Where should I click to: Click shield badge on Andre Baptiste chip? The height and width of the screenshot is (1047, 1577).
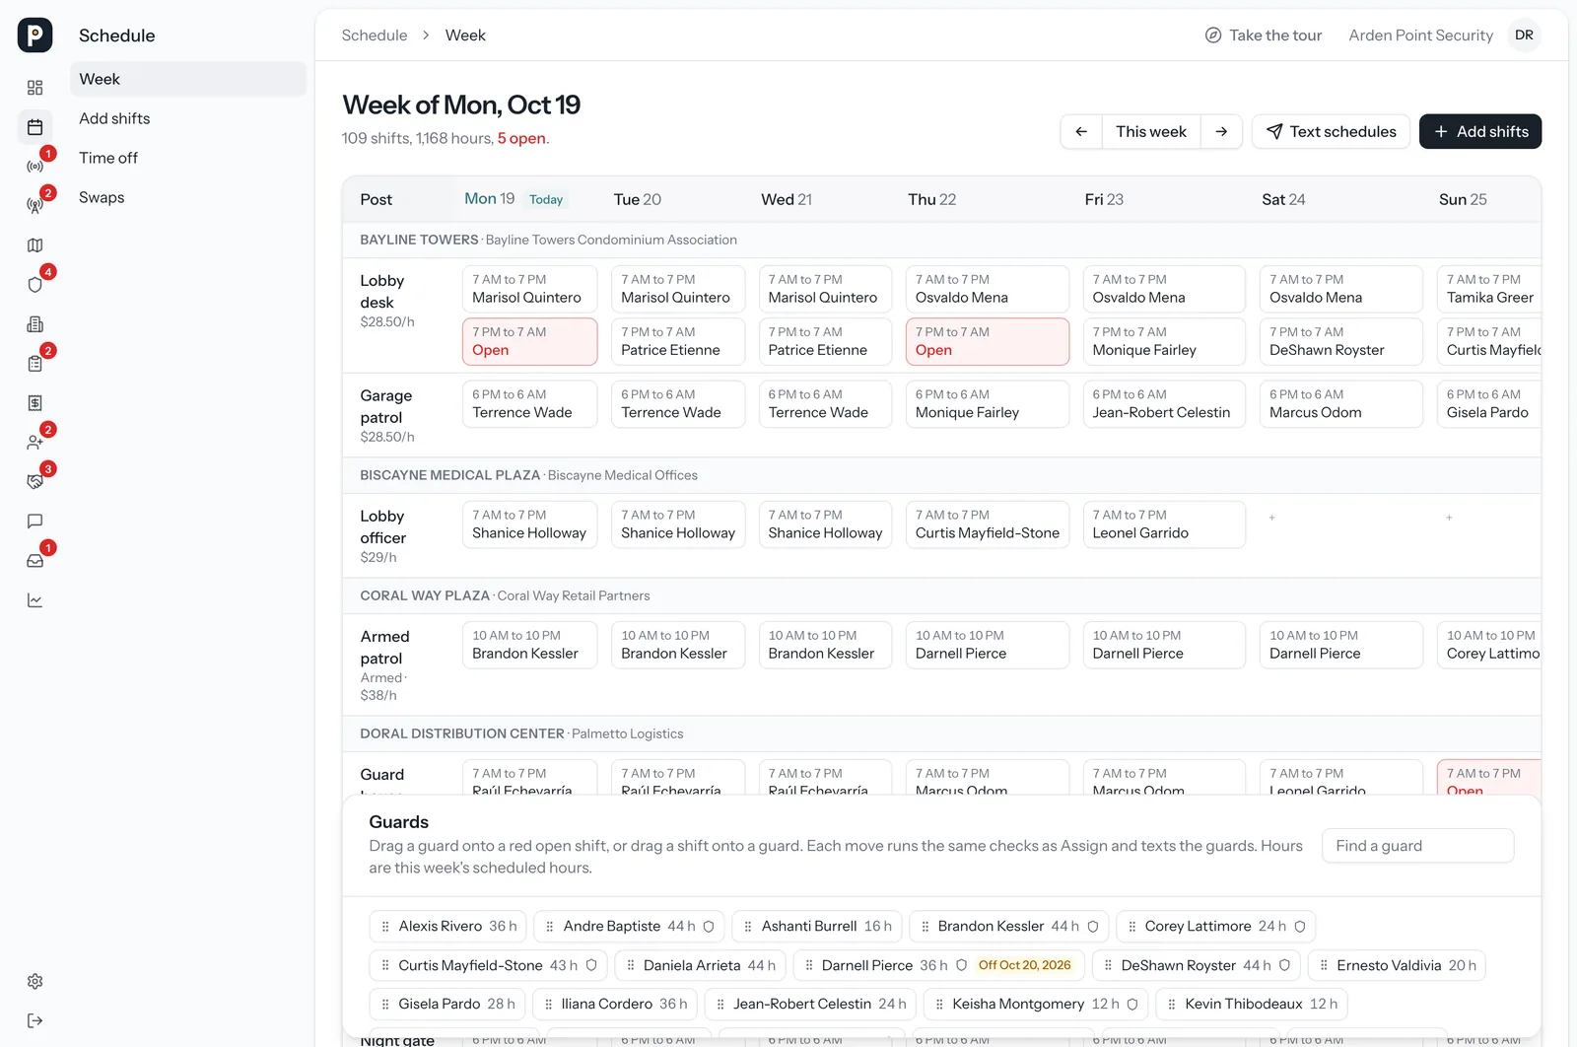(x=709, y=927)
